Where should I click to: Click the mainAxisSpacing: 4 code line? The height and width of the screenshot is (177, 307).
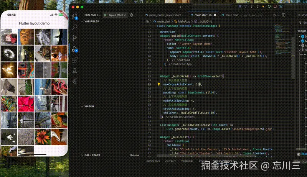coord(178,101)
